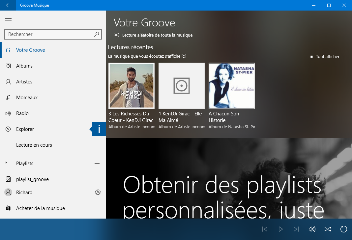Click Richard's avatar icon
Viewport: 352px width, 240px height.
[8, 193]
